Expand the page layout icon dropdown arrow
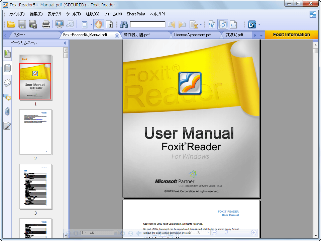The width and height of the screenshot is (321, 241). click(91, 24)
